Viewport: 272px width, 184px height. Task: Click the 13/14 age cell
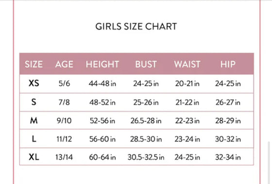point(64,157)
